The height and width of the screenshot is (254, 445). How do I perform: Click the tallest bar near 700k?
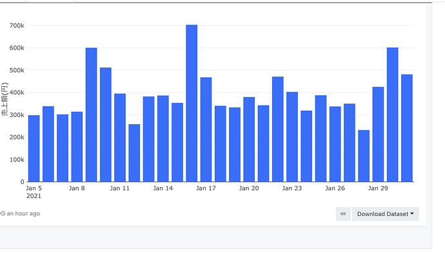click(192, 104)
